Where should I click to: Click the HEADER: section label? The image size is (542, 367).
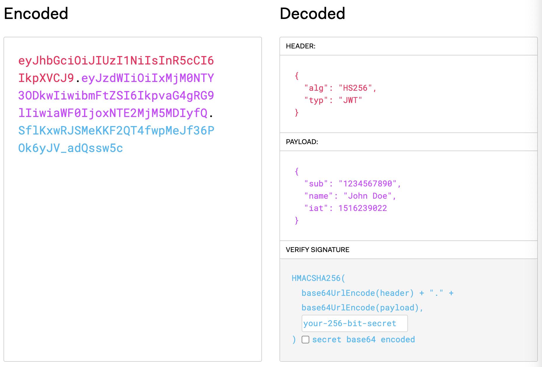300,46
